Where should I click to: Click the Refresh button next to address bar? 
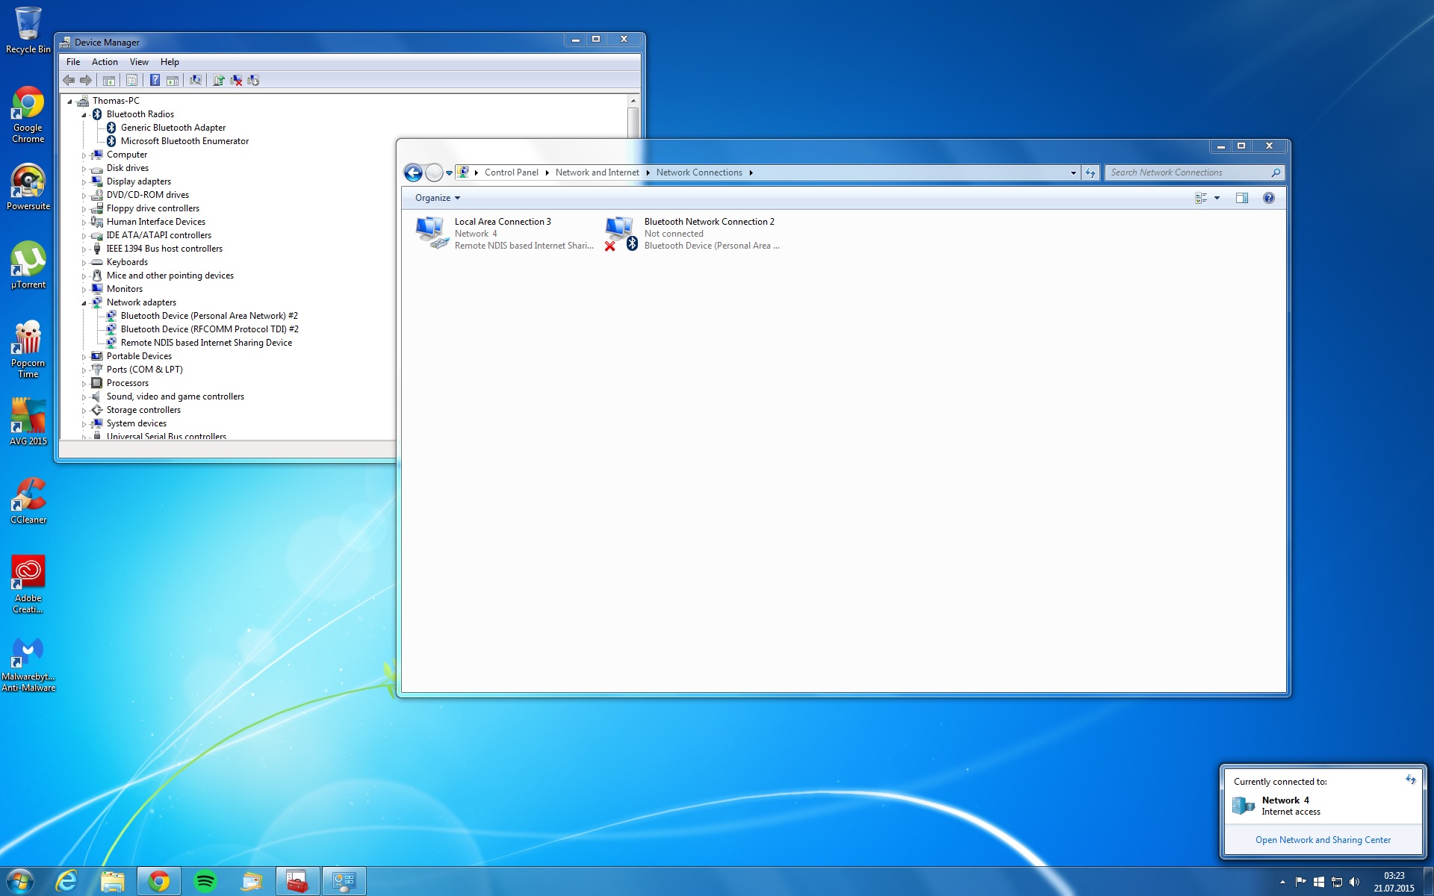tap(1090, 172)
